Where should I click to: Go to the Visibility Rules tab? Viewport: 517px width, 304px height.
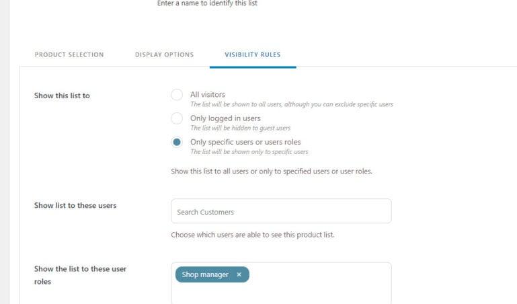[253, 54]
